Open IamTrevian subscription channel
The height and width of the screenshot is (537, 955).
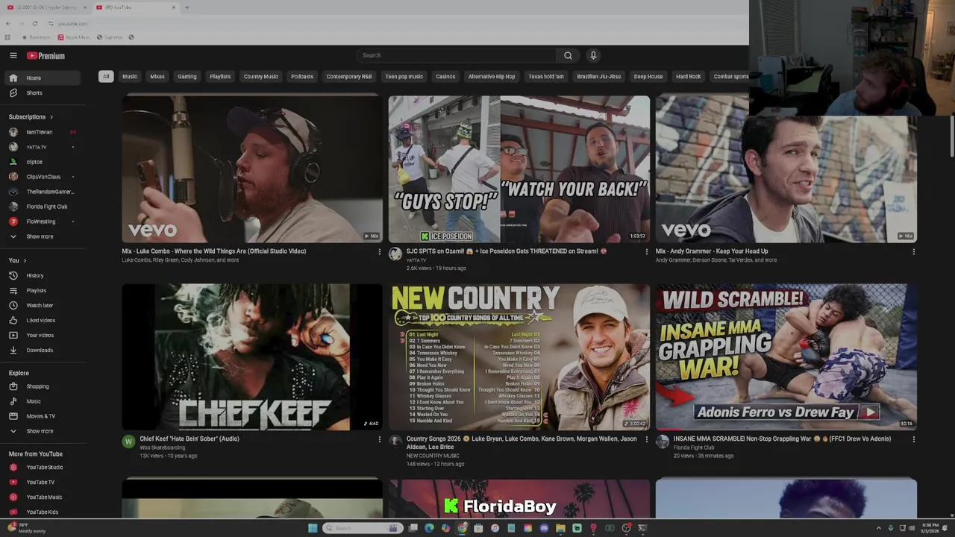pos(44,132)
